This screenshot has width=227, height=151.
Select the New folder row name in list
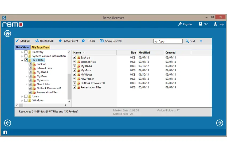(87, 79)
